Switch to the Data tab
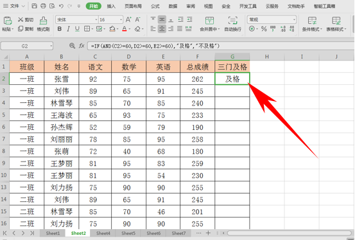Screen dimensions: 355x240 [x=173, y=6]
